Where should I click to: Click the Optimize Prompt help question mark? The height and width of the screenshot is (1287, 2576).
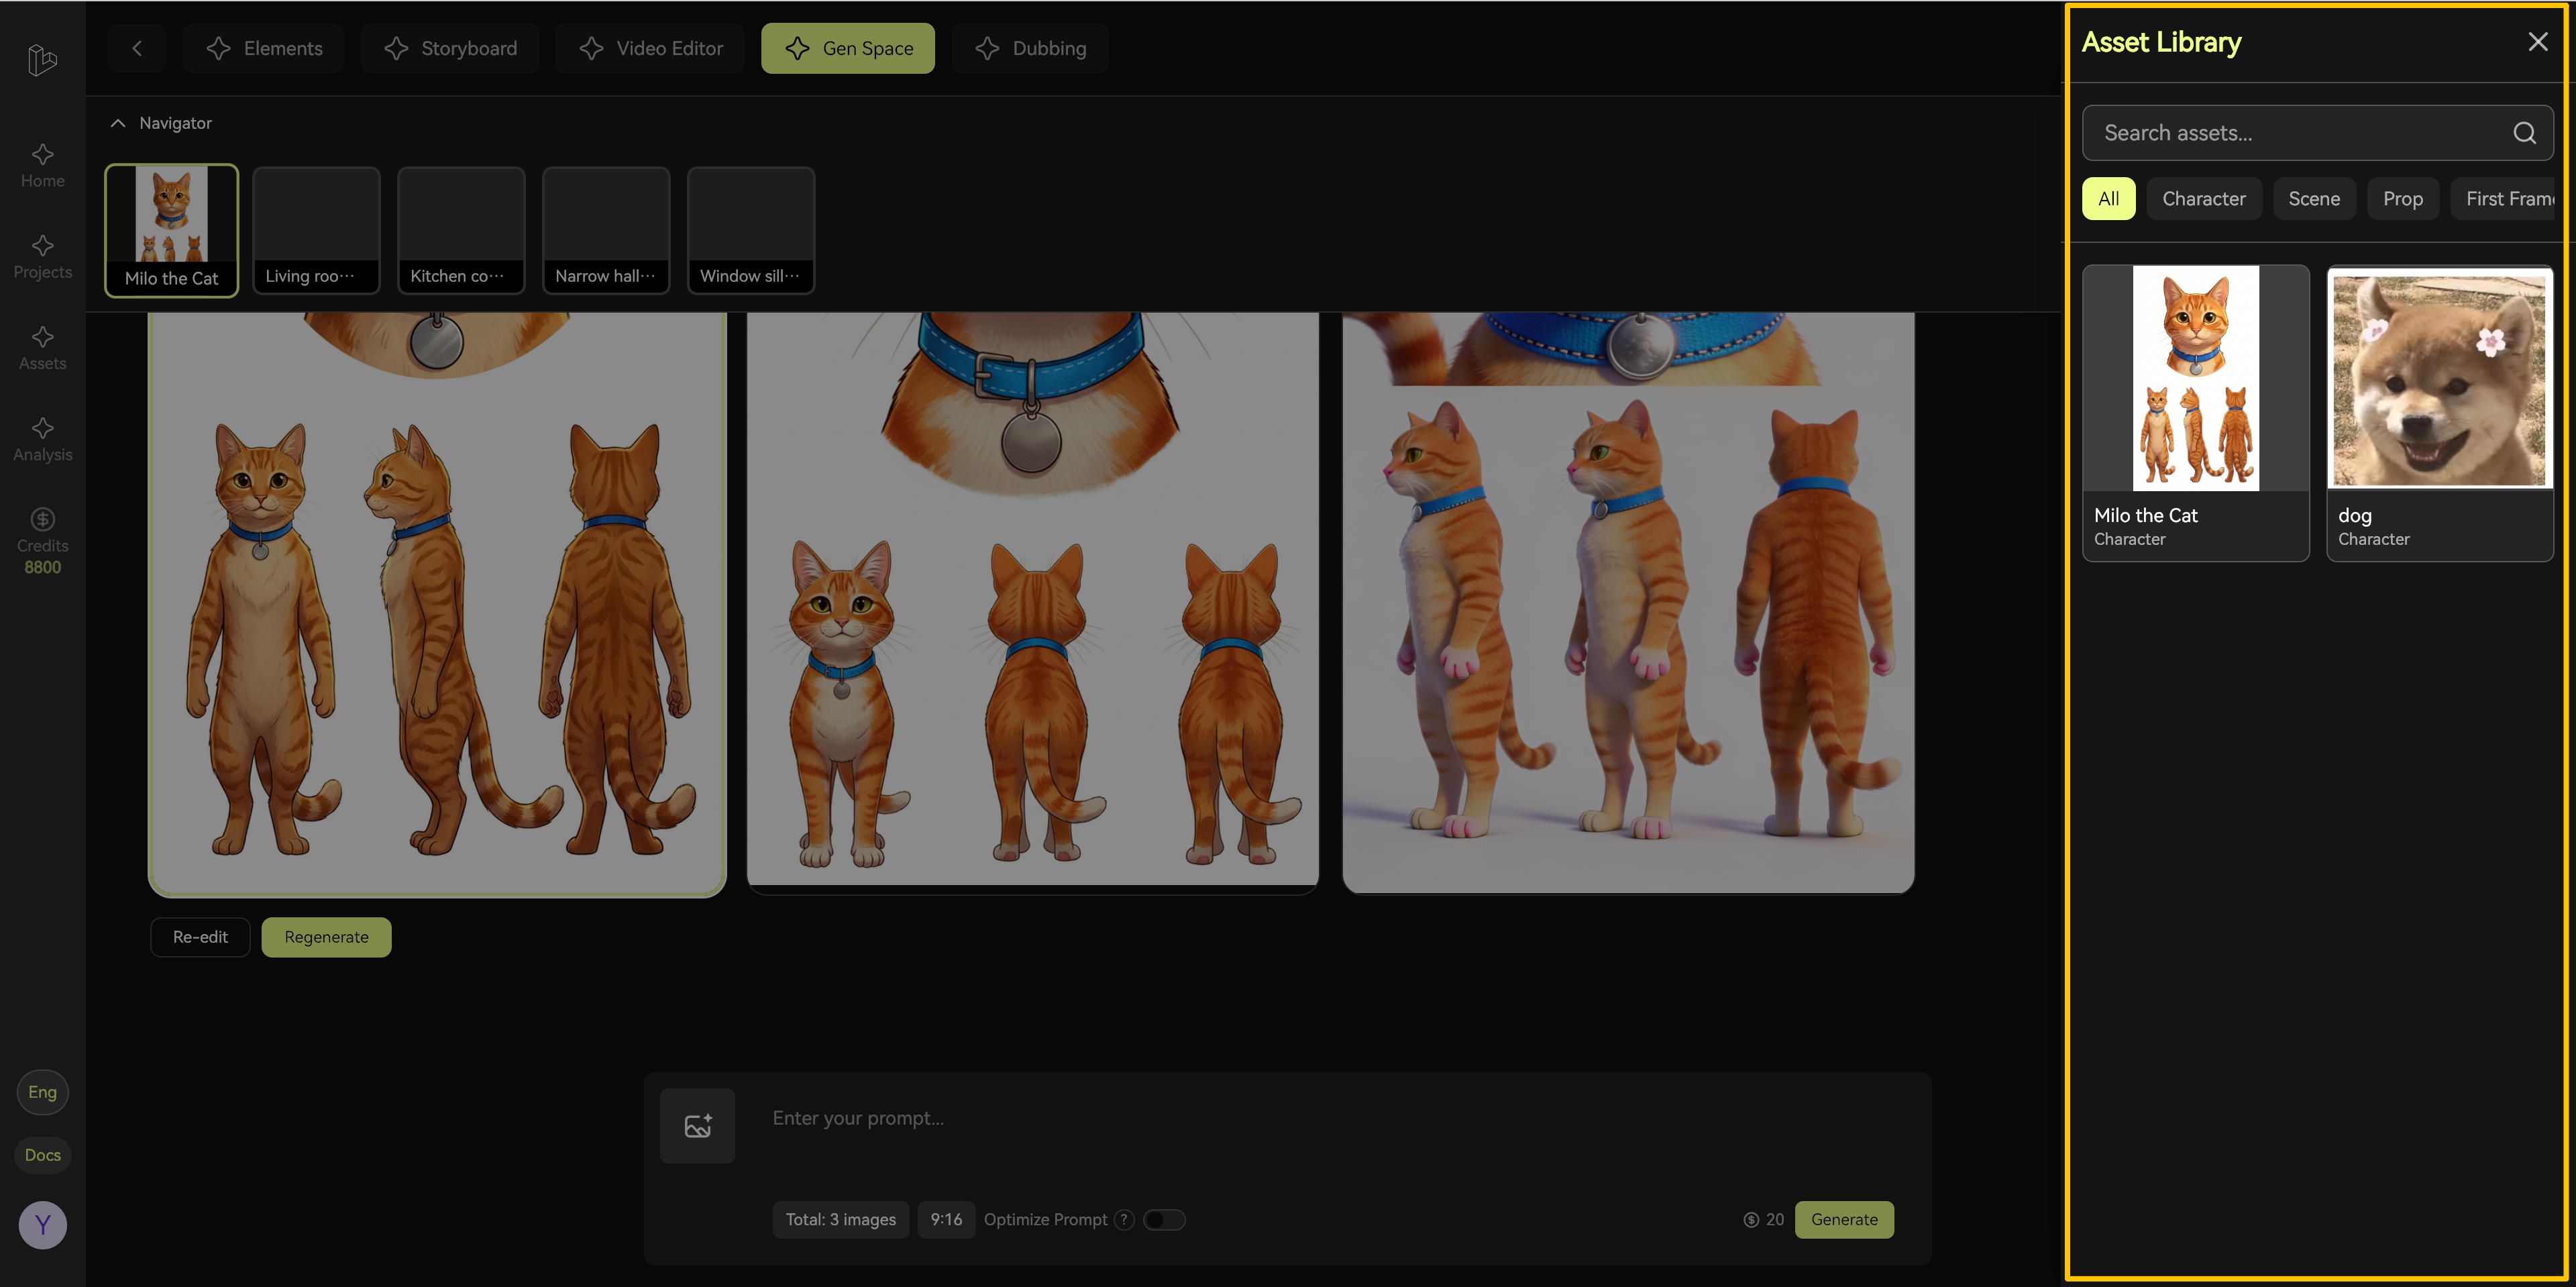1124,1220
